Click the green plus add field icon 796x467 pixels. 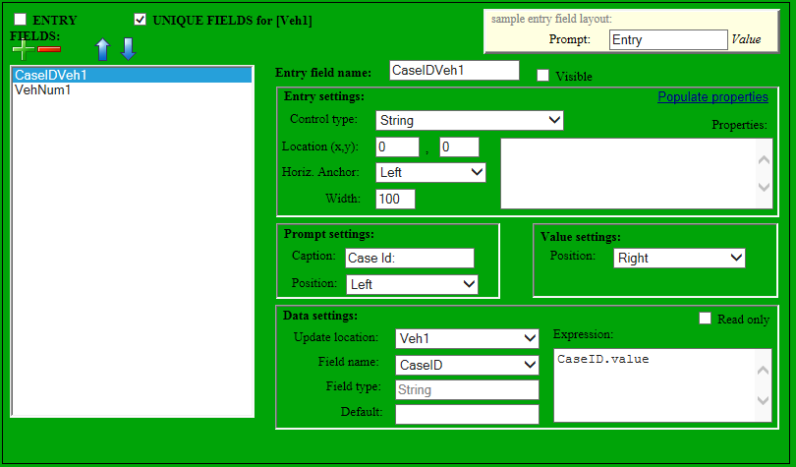(x=22, y=48)
